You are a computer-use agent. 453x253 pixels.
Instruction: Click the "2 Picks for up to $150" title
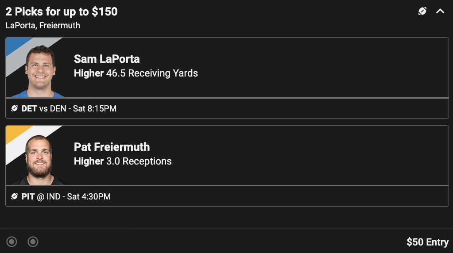[62, 12]
